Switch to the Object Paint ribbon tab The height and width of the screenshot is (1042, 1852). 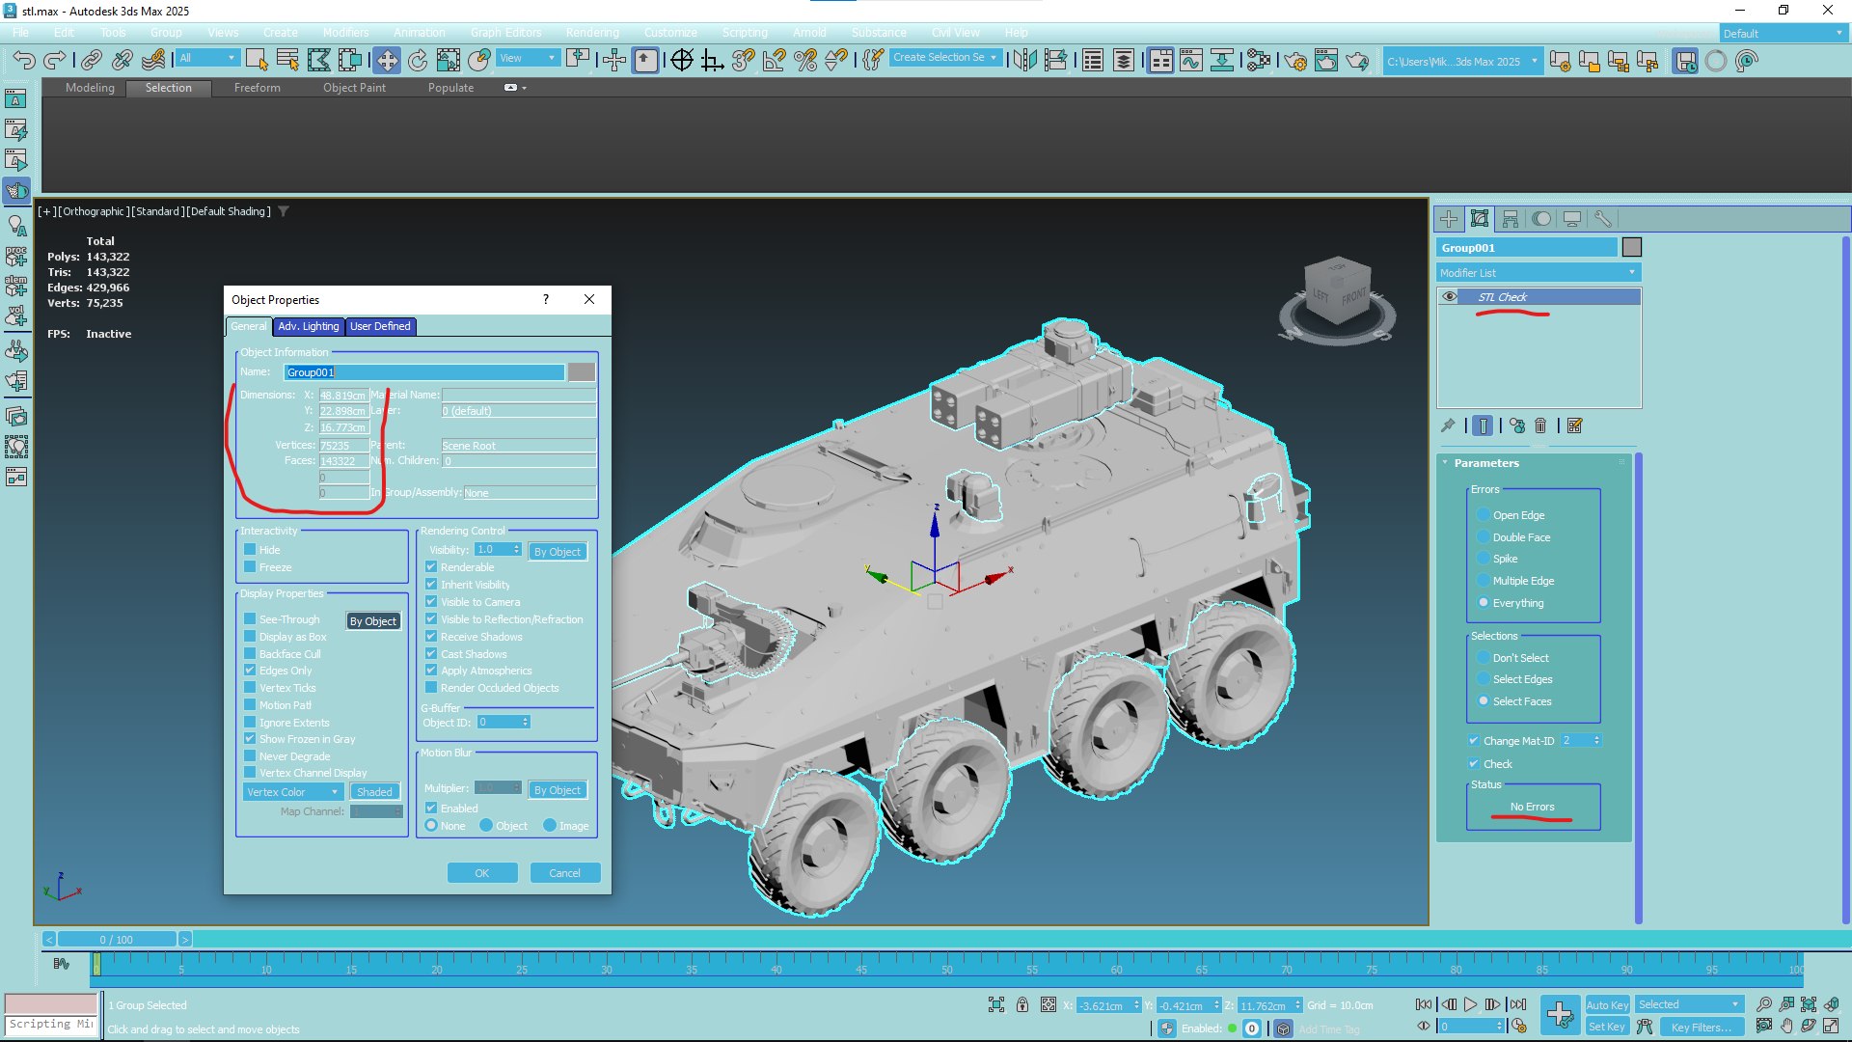click(354, 88)
